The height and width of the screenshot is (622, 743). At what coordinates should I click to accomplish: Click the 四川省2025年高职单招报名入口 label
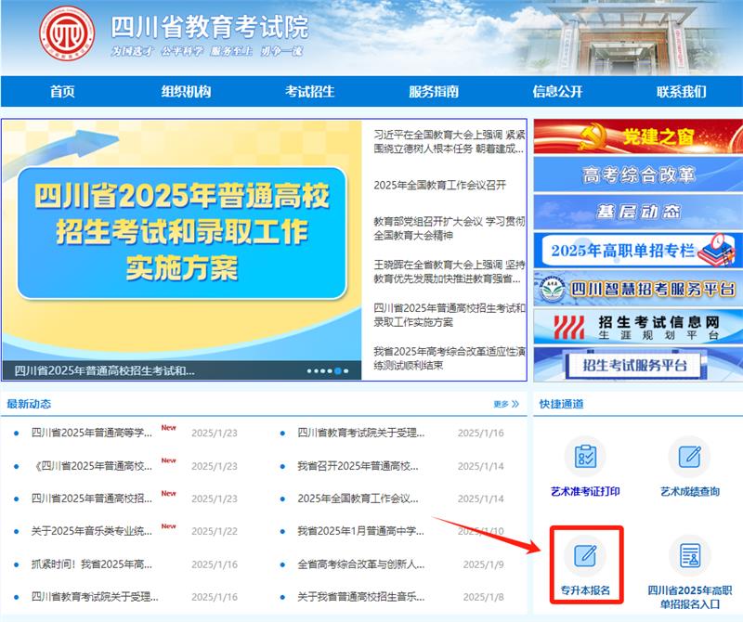[x=690, y=597]
